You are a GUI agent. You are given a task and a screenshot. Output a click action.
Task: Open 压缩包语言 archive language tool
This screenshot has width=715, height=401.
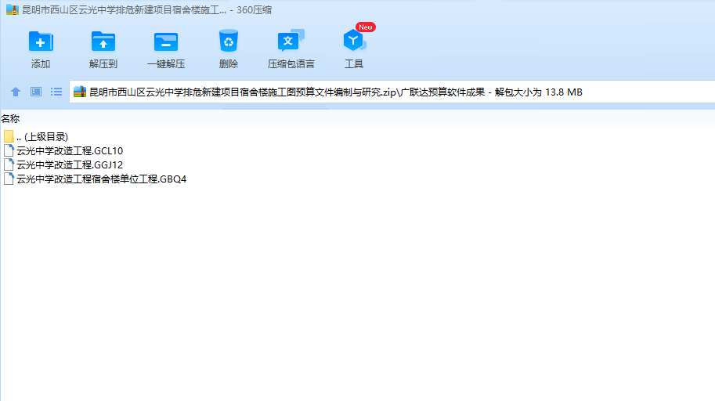tap(291, 41)
